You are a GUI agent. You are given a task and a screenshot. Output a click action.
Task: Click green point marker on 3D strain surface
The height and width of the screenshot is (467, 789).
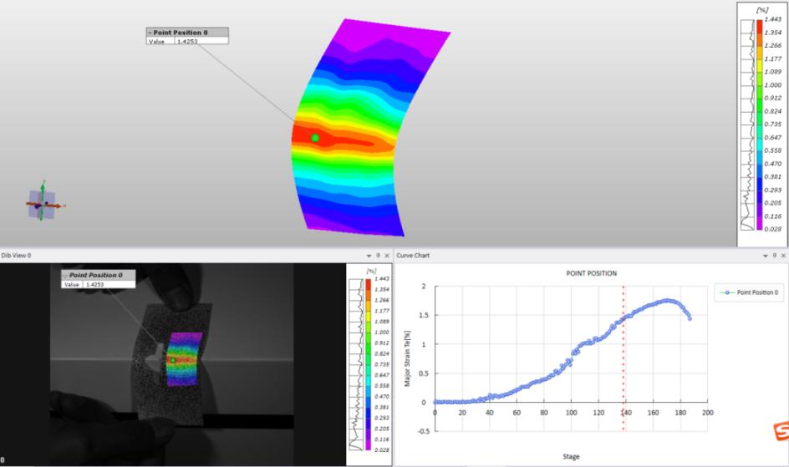tap(315, 138)
